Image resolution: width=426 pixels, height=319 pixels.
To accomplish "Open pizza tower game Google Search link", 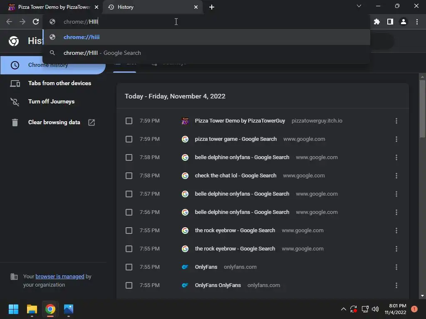I will [236, 139].
